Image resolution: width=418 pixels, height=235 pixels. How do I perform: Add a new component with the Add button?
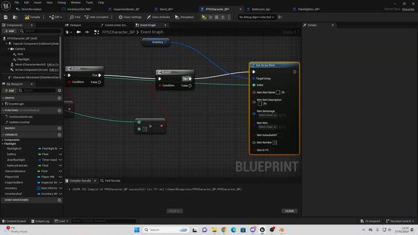tap(10, 31)
